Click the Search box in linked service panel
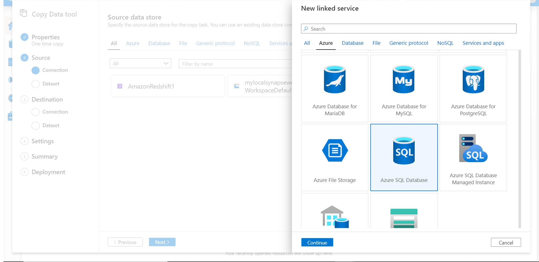Screen dimensions: 539x262 [x=409, y=29]
